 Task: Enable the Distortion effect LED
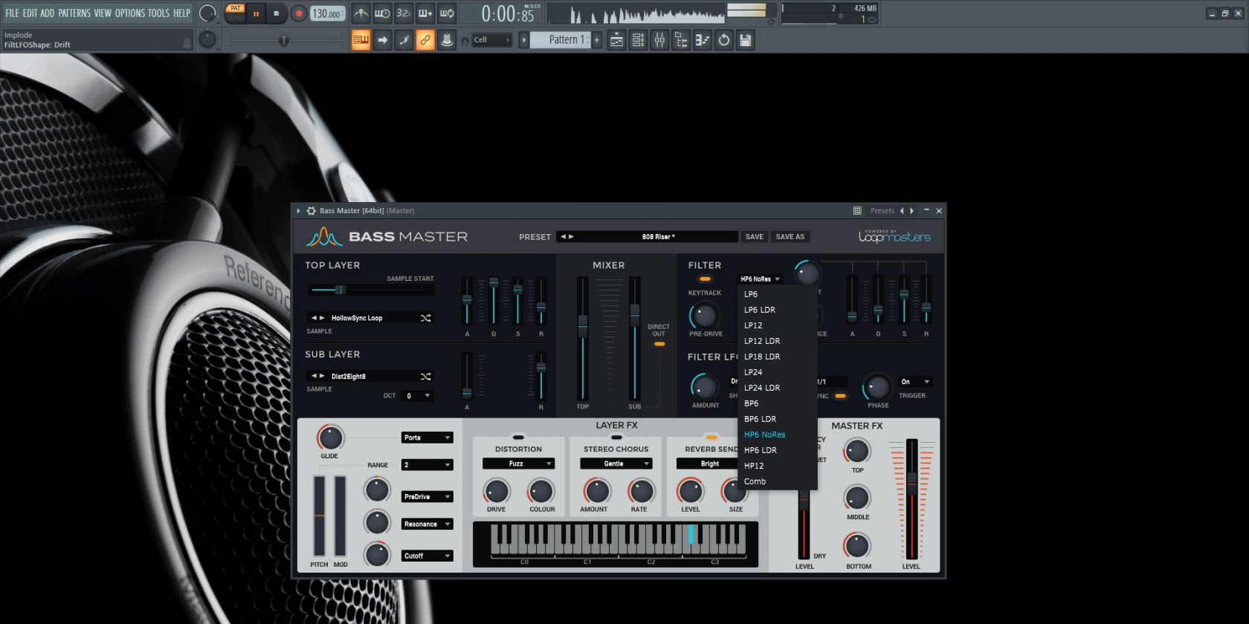click(x=518, y=438)
